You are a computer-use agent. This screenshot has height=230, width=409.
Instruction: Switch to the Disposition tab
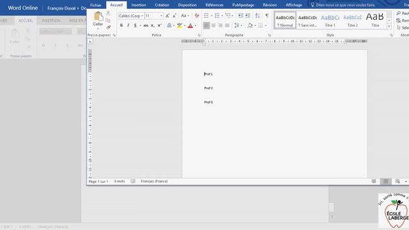187,5
